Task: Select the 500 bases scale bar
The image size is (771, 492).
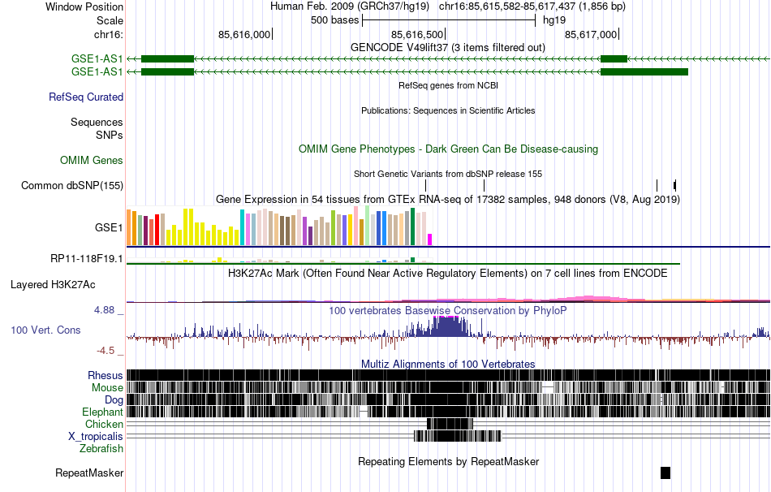Action: [449, 20]
